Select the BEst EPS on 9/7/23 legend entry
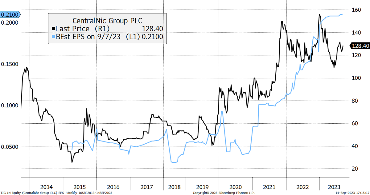 click(x=92, y=37)
